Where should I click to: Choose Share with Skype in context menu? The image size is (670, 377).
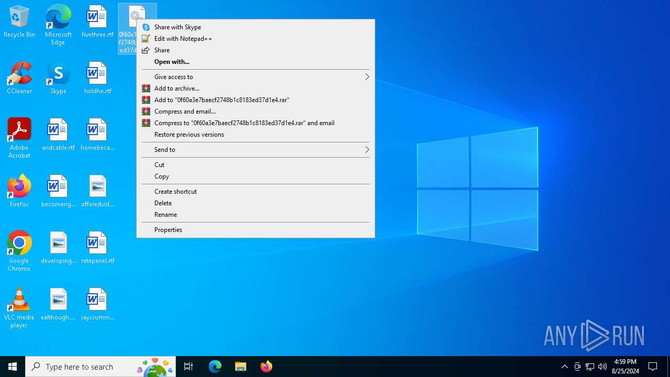tap(255, 27)
